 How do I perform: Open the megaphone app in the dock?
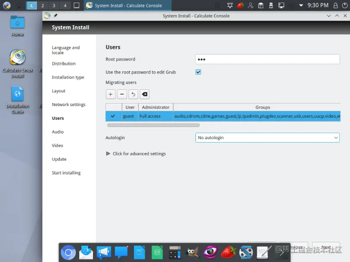click(x=104, y=253)
